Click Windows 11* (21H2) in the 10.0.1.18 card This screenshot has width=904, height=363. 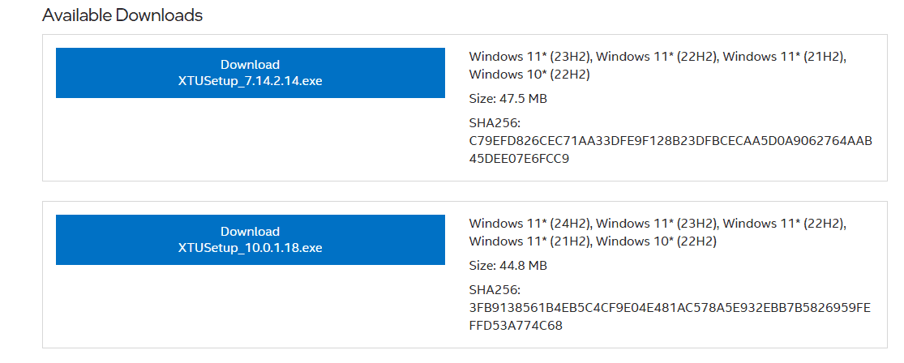tap(529, 242)
